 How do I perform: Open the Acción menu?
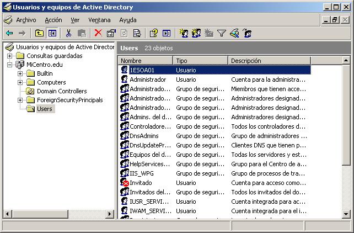click(53, 20)
